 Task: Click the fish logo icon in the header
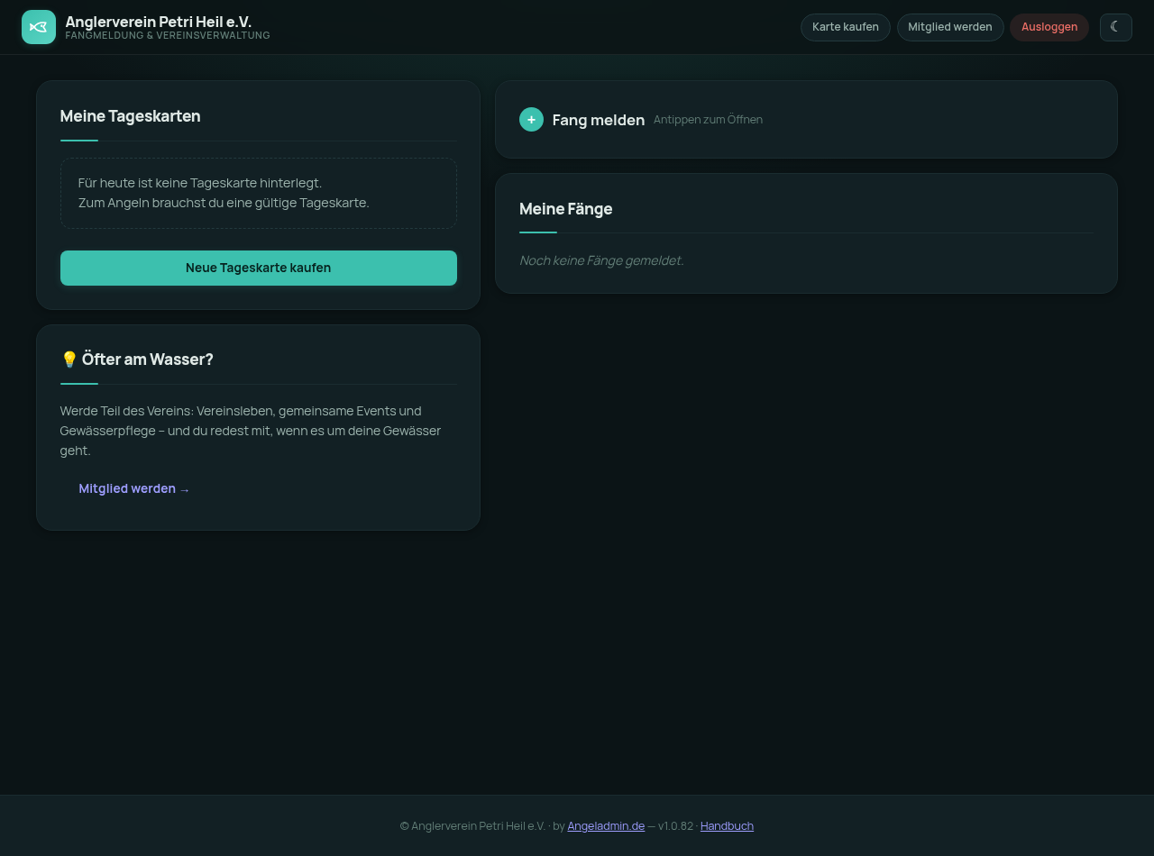(39, 27)
